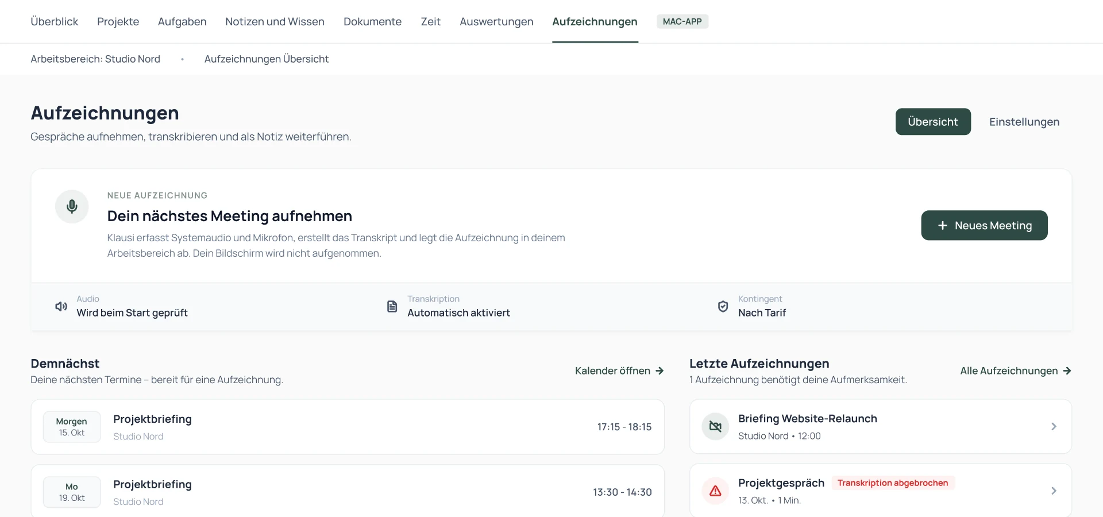The image size is (1103, 517).
Task: Open the Briefing Website-Relaunch recording
Action: pos(881,426)
